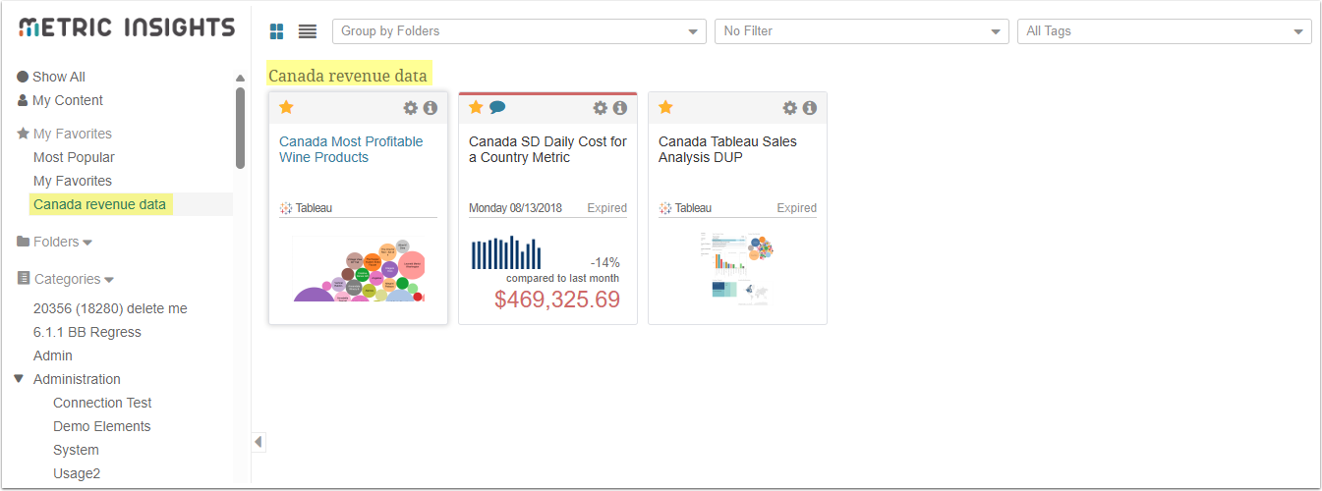The height and width of the screenshot is (491, 1322).
Task: Switch to list view
Action: (x=308, y=31)
